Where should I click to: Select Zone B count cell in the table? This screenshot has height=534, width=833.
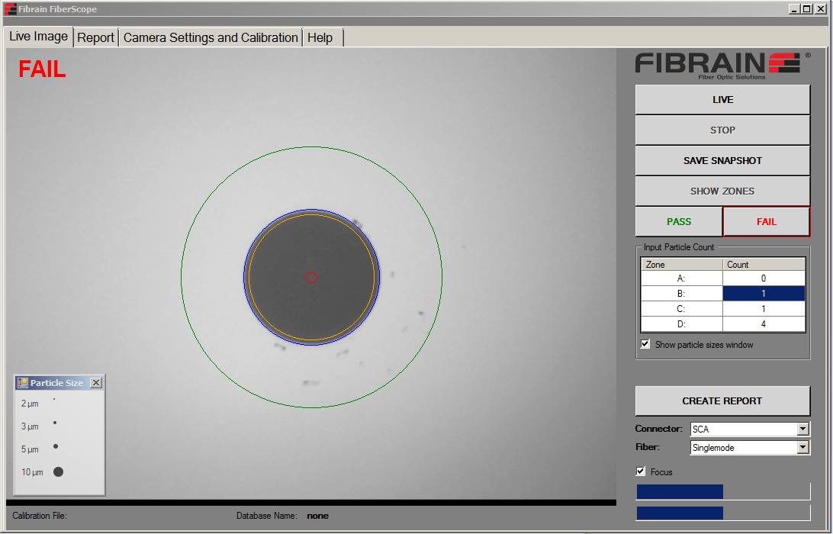pos(763,293)
